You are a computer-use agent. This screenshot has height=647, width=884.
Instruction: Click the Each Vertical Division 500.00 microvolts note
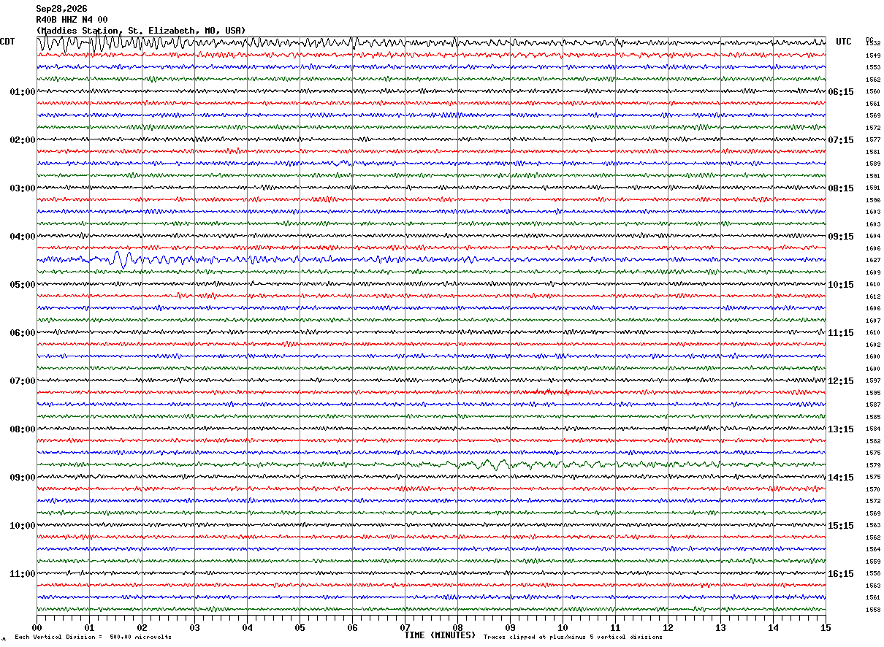point(93,638)
